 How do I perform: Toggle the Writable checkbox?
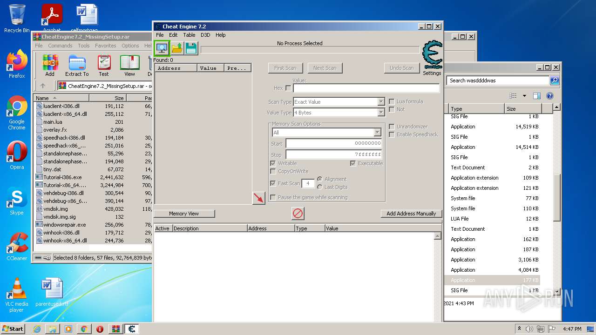pyautogui.click(x=273, y=163)
